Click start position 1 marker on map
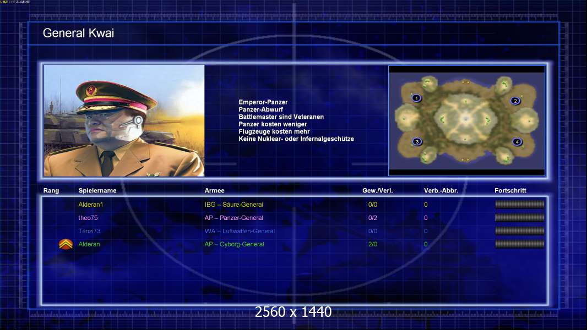587x330 pixels. (x=416, y=98)
